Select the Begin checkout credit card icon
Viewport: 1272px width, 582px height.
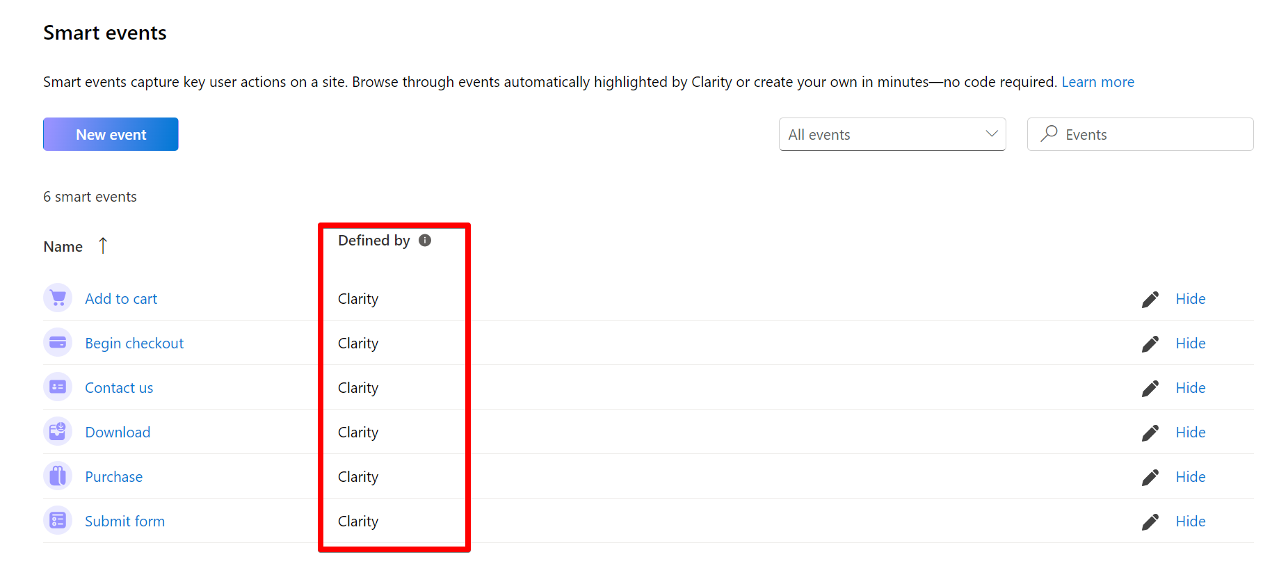[57, 342]
